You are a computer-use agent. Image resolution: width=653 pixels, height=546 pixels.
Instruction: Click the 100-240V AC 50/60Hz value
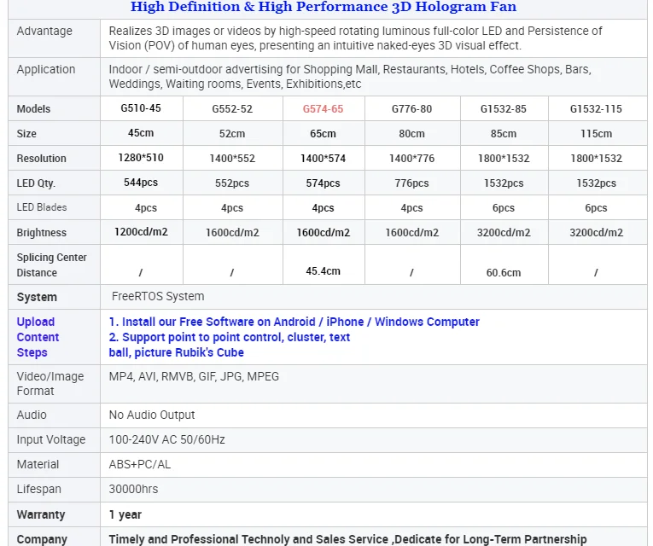[166, 439]
